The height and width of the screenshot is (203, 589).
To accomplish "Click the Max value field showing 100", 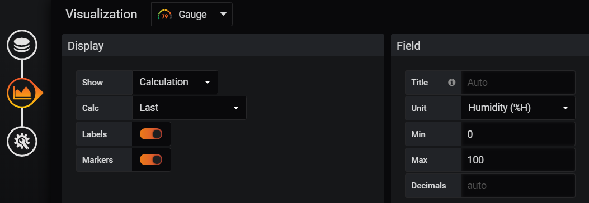I will click(x=518, y=160).
